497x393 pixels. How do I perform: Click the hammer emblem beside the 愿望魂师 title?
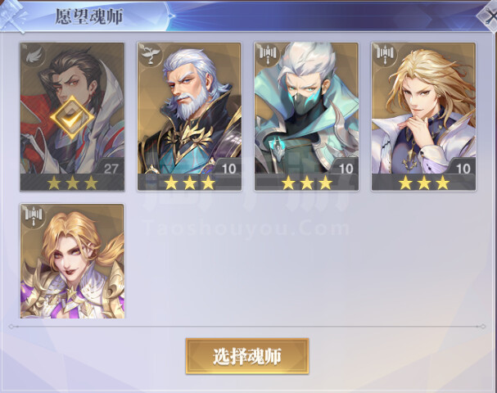[12, 16]
